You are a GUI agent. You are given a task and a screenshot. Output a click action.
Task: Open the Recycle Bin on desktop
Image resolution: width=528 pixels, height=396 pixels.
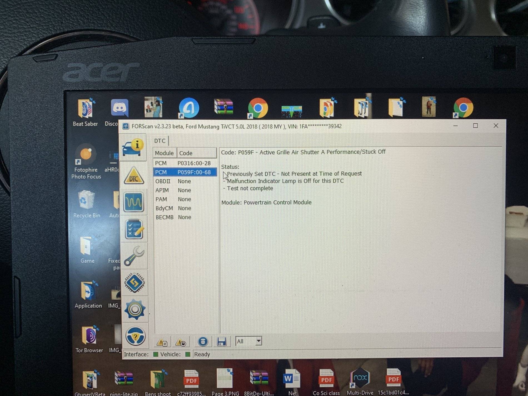click(x=86, y=204)
